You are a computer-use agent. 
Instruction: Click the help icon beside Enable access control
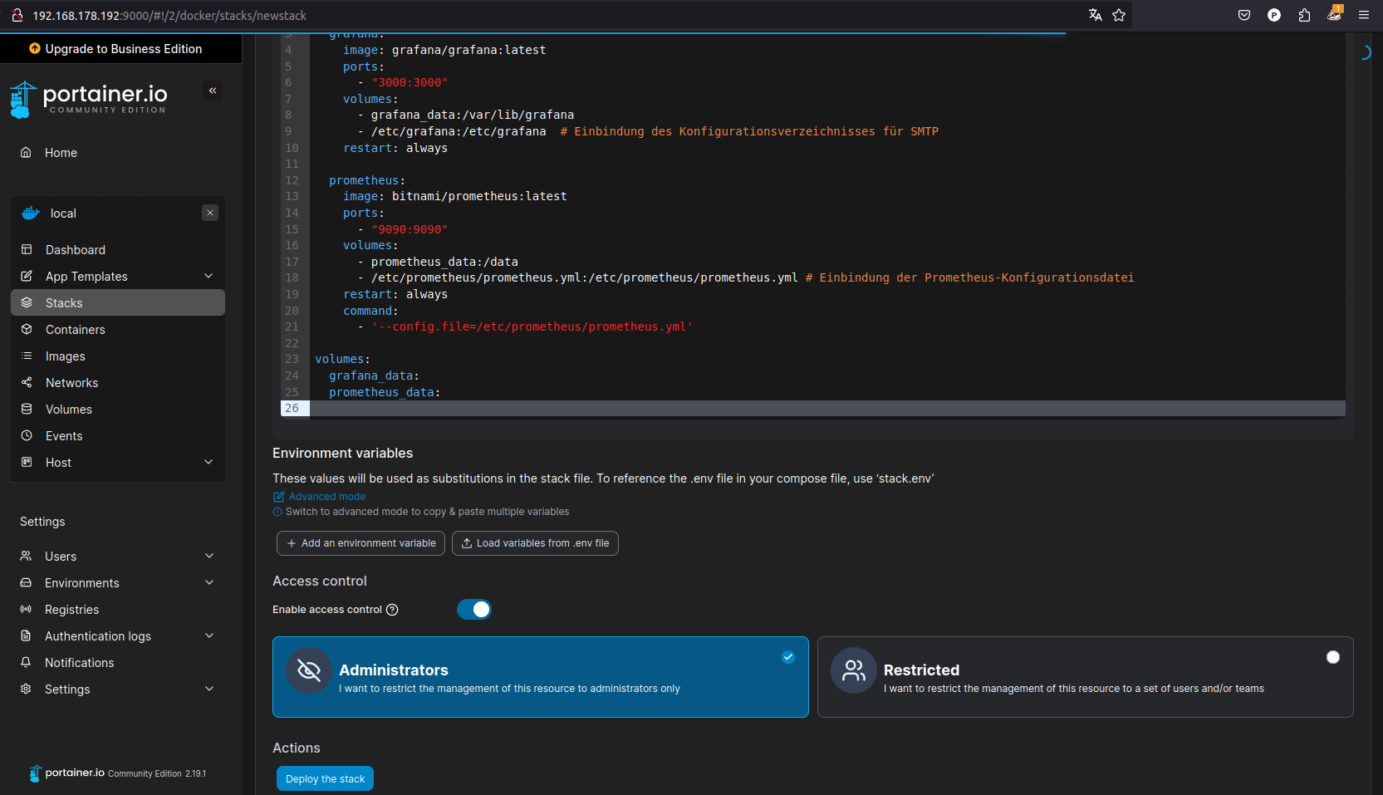point(392,610)
